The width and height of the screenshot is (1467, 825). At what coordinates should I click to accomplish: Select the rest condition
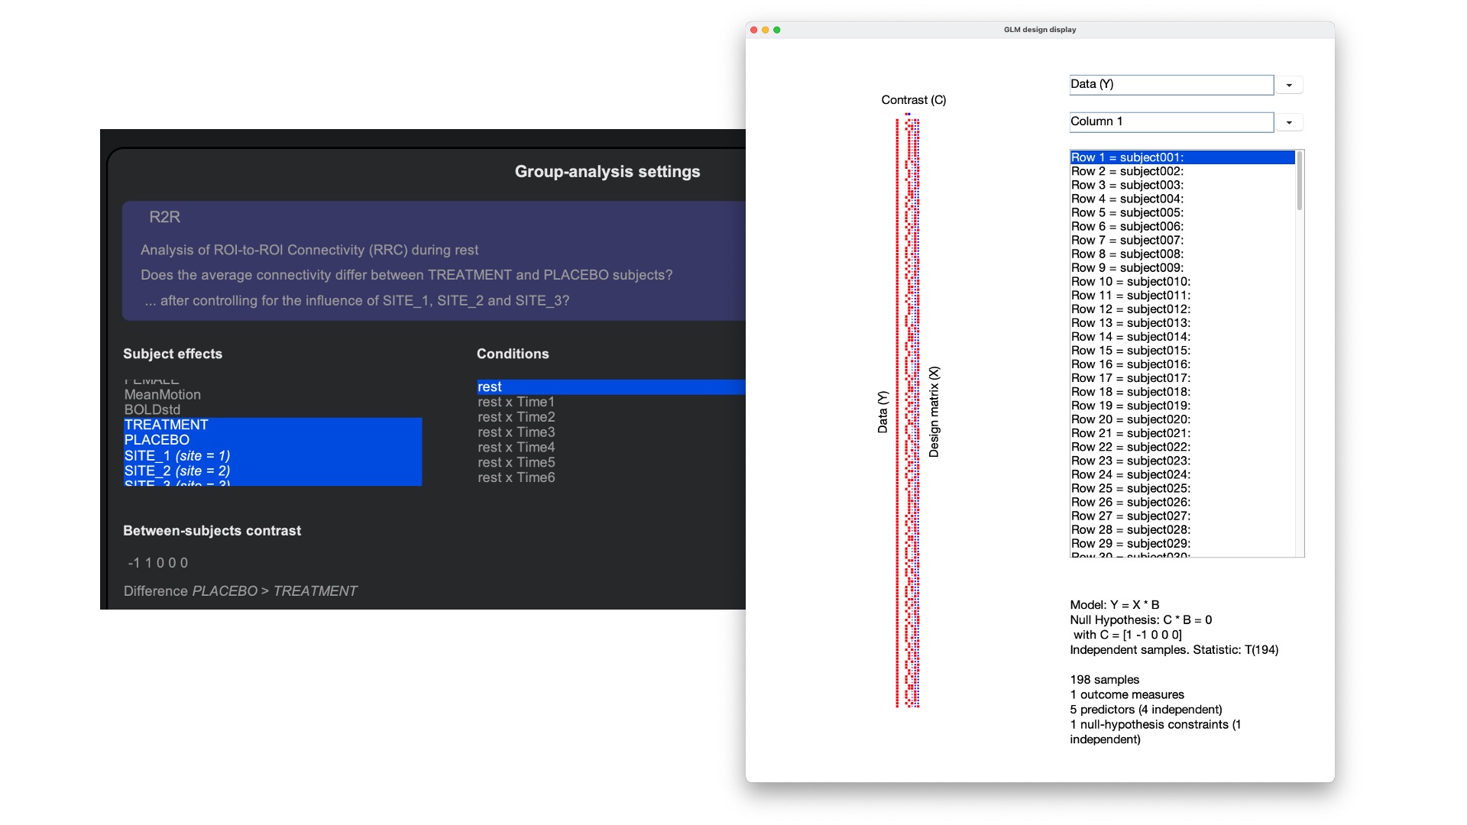[490, 387]
